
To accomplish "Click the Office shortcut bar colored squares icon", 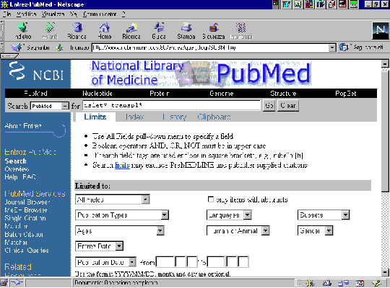I will (x=275, y=4).
